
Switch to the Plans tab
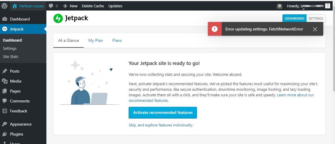coord(117,40)
